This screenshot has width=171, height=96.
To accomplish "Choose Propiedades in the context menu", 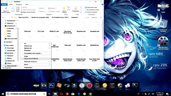I will coord(36,67).
